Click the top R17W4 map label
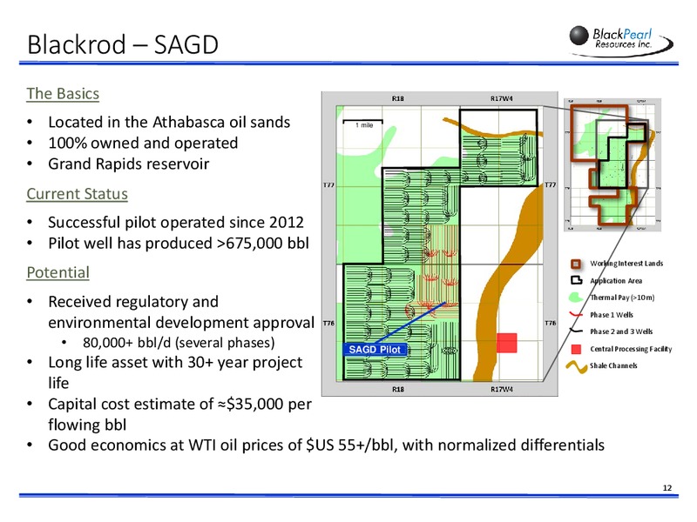 (502, 98)
